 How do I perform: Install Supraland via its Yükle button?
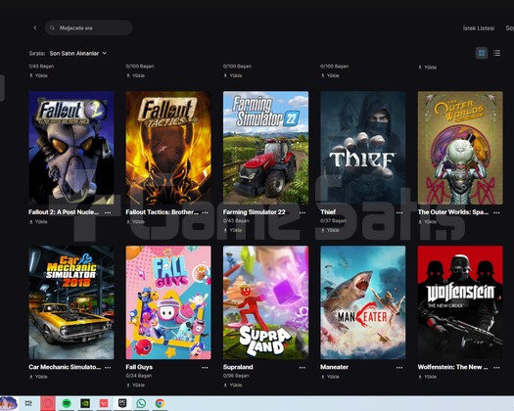click(233, 386)
